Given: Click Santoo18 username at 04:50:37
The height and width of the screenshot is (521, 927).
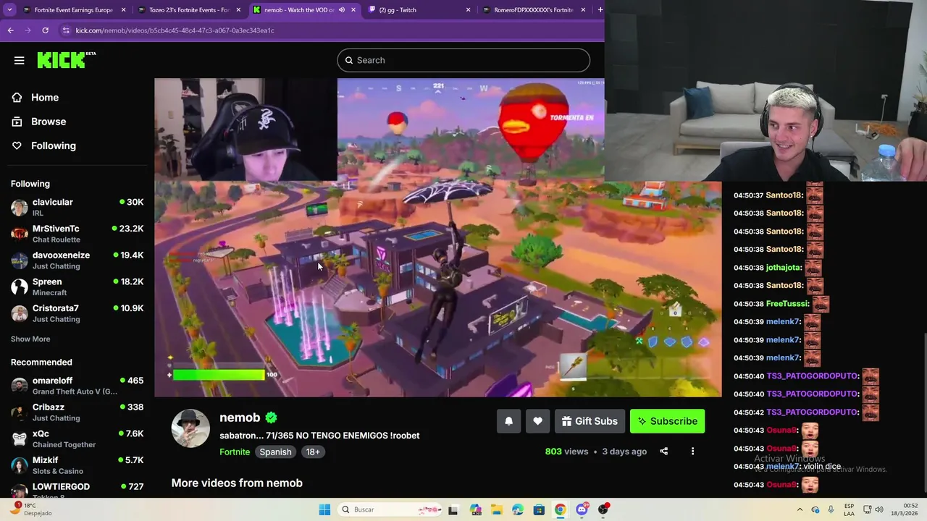Looking at the screenshot, I should click(x=783, y=195).
